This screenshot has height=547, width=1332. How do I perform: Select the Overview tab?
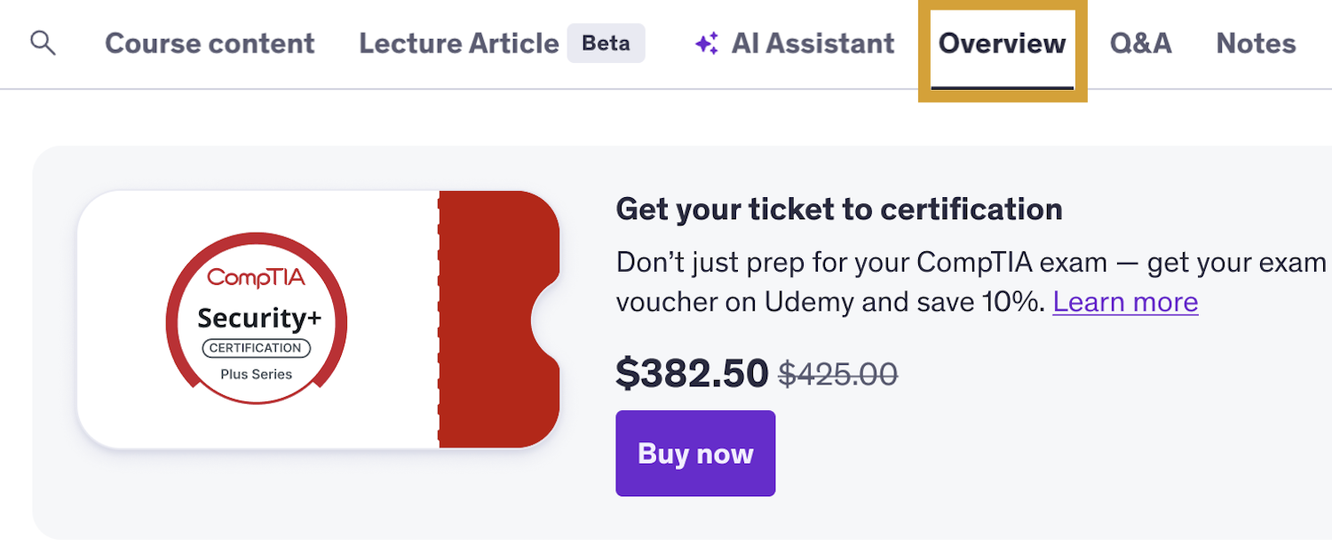1001,43
